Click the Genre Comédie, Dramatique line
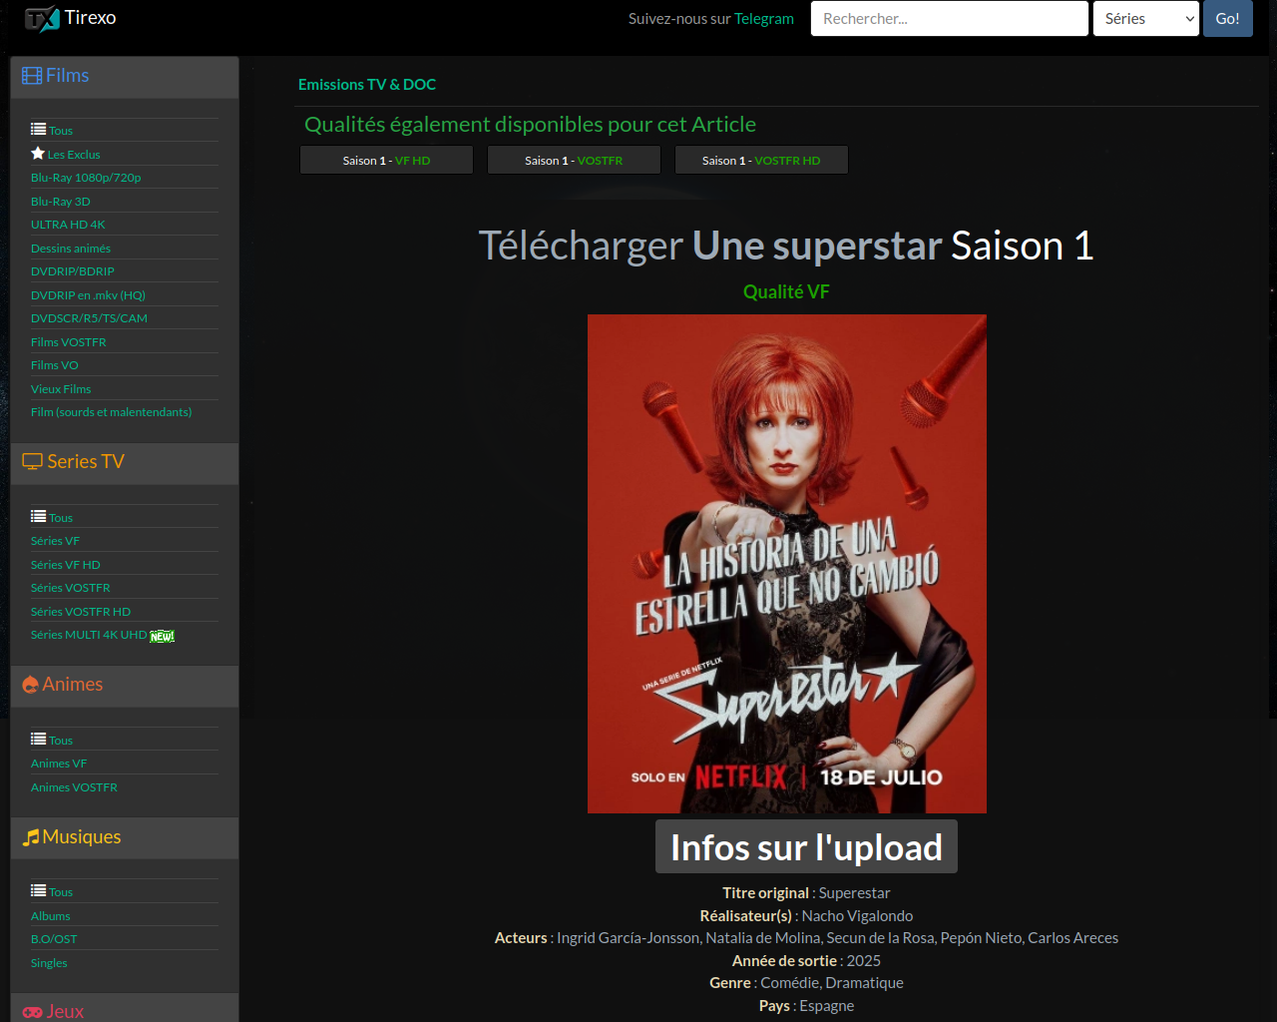Screen dimensions: 1277x1022 (x=806, y=983)
